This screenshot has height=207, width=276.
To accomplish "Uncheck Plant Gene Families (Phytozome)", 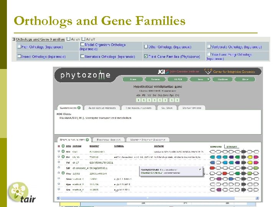I will (x=146, y=56).
